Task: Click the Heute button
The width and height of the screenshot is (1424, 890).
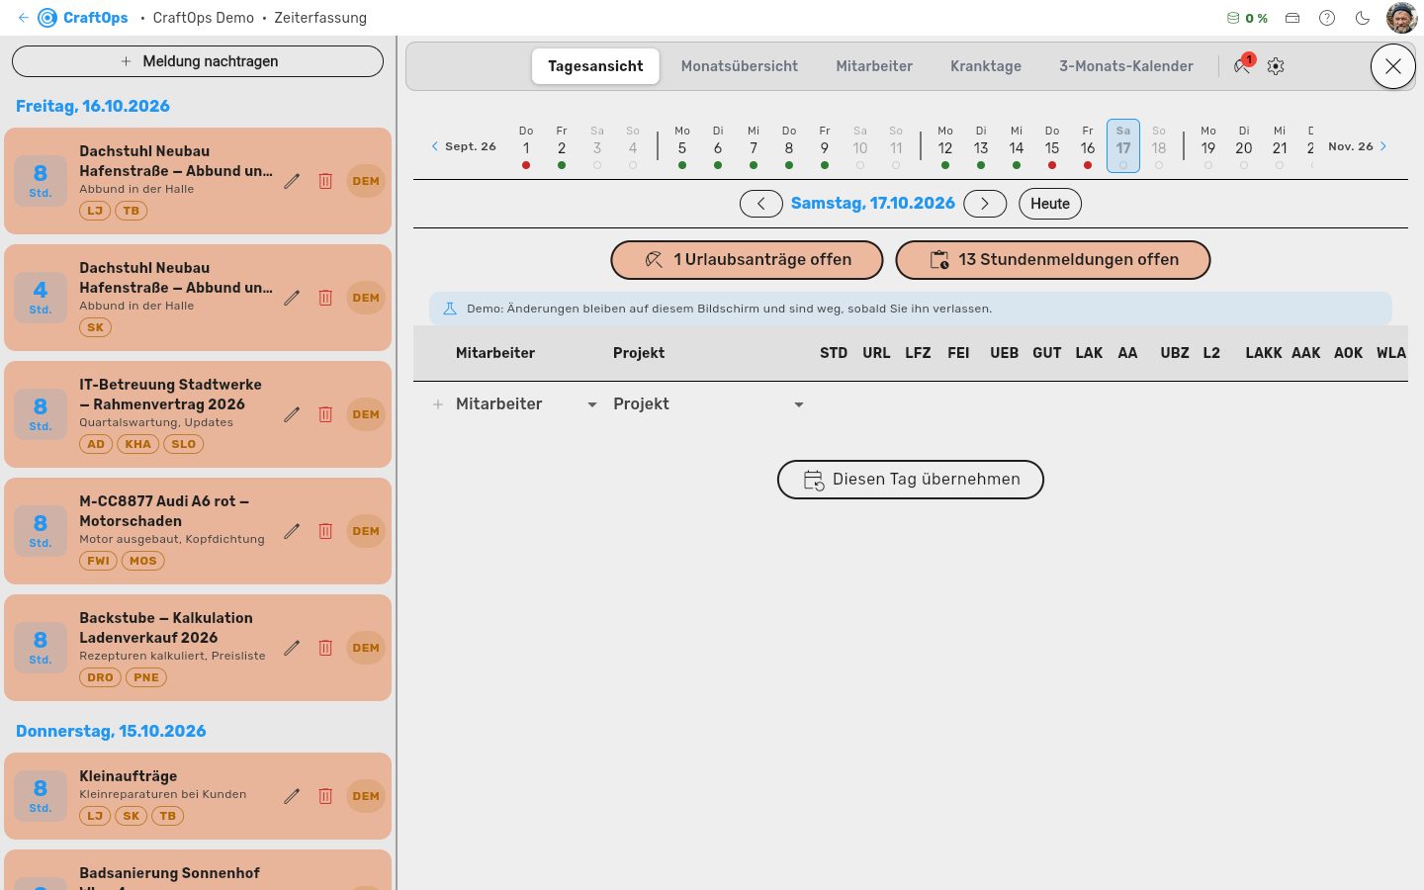Action: pos(1050,204)
